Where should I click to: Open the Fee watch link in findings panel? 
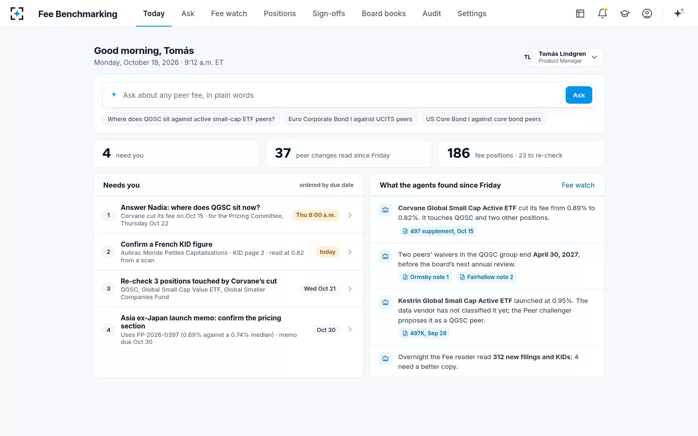578,185
